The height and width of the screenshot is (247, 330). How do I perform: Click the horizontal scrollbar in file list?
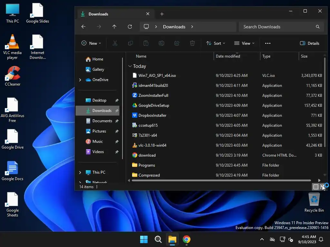point(221,180)
